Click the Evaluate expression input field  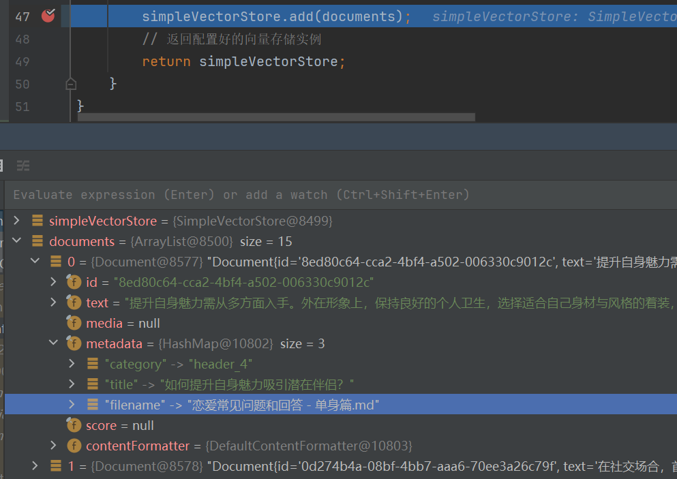pyautogui.click(x=340, y=195)
